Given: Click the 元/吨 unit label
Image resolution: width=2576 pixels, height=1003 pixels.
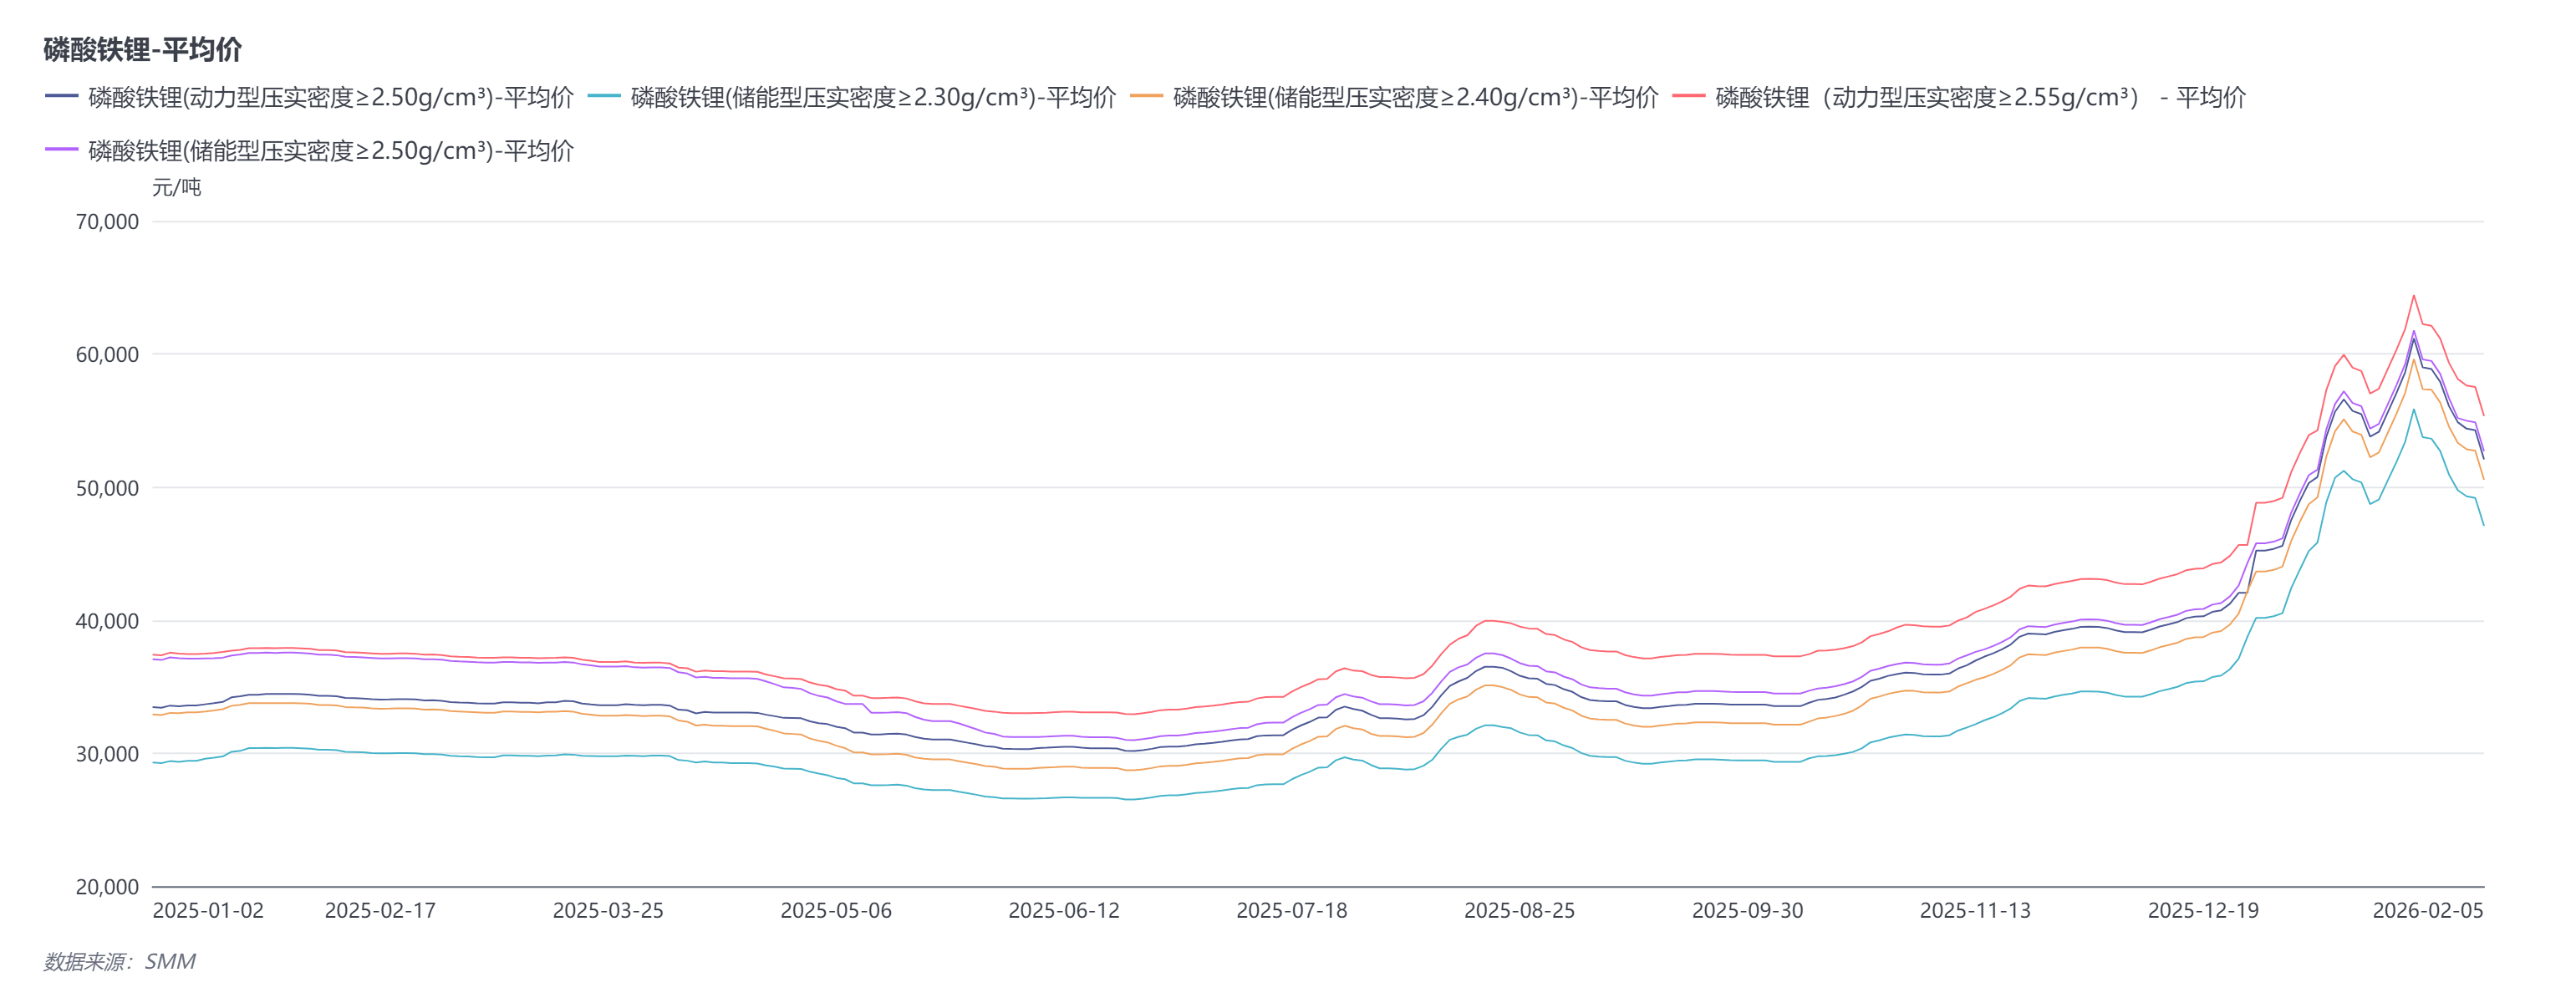Looking at the screenshot, I should click(176, 187).
